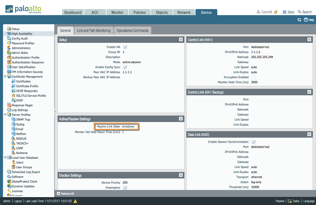Select the Operational Commands tab

132,31
